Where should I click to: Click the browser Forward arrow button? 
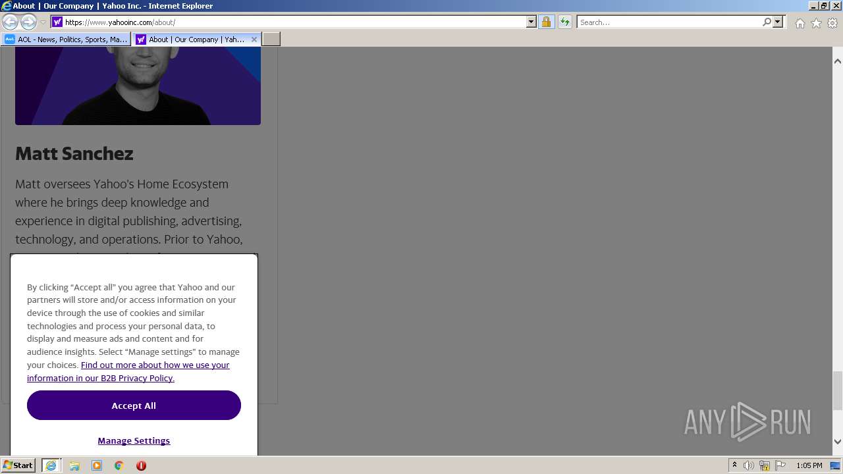[x=28, y=22]
